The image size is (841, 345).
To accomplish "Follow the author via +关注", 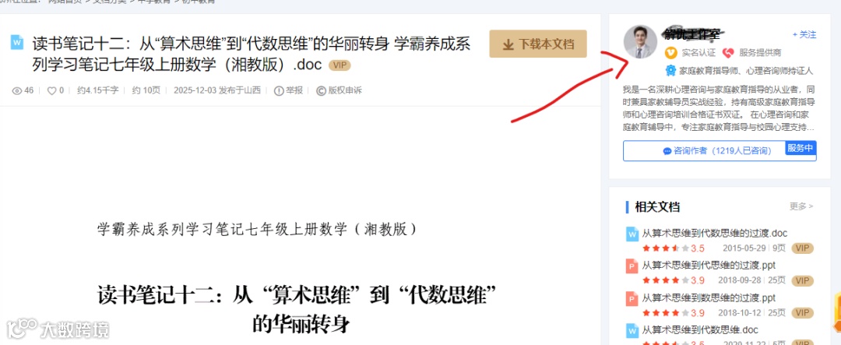I will (804, 34).
